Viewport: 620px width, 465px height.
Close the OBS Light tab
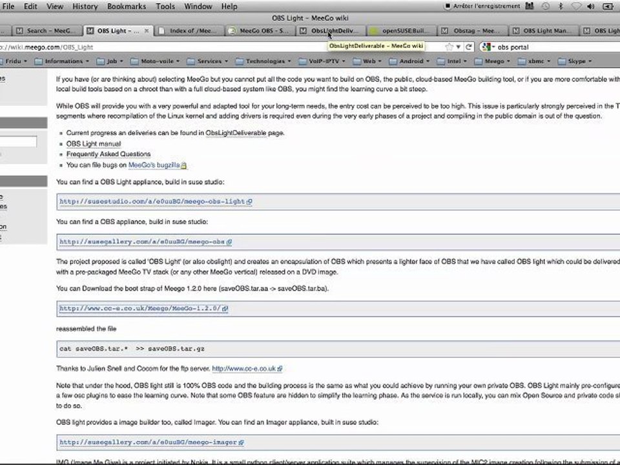click(147, 31)
